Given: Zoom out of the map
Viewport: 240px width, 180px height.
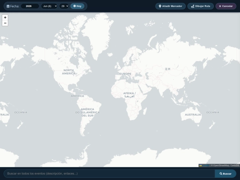Looking at the screenshot, I should (x=5, y=23).
